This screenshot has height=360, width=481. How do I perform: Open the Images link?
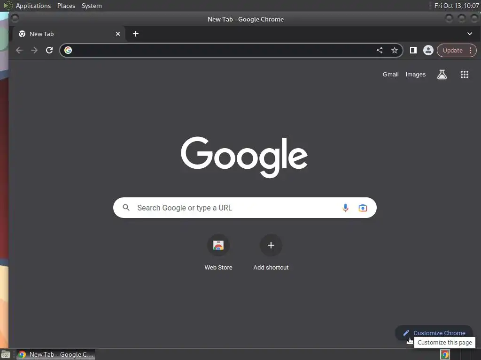416,75
